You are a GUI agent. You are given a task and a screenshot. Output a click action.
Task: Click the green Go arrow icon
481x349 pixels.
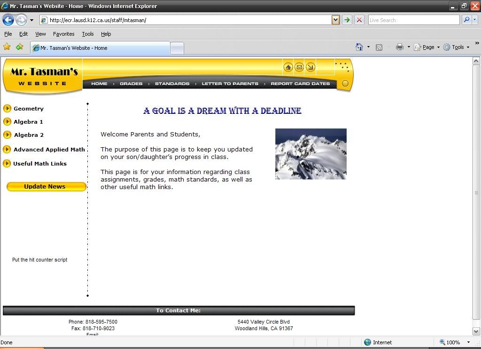click(347, 20)
